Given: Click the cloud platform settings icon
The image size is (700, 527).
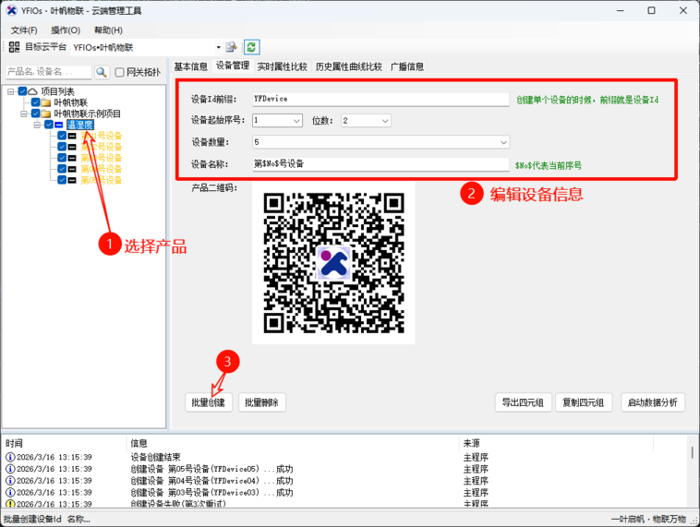Looking at the screenshot, I should [232, 47].
